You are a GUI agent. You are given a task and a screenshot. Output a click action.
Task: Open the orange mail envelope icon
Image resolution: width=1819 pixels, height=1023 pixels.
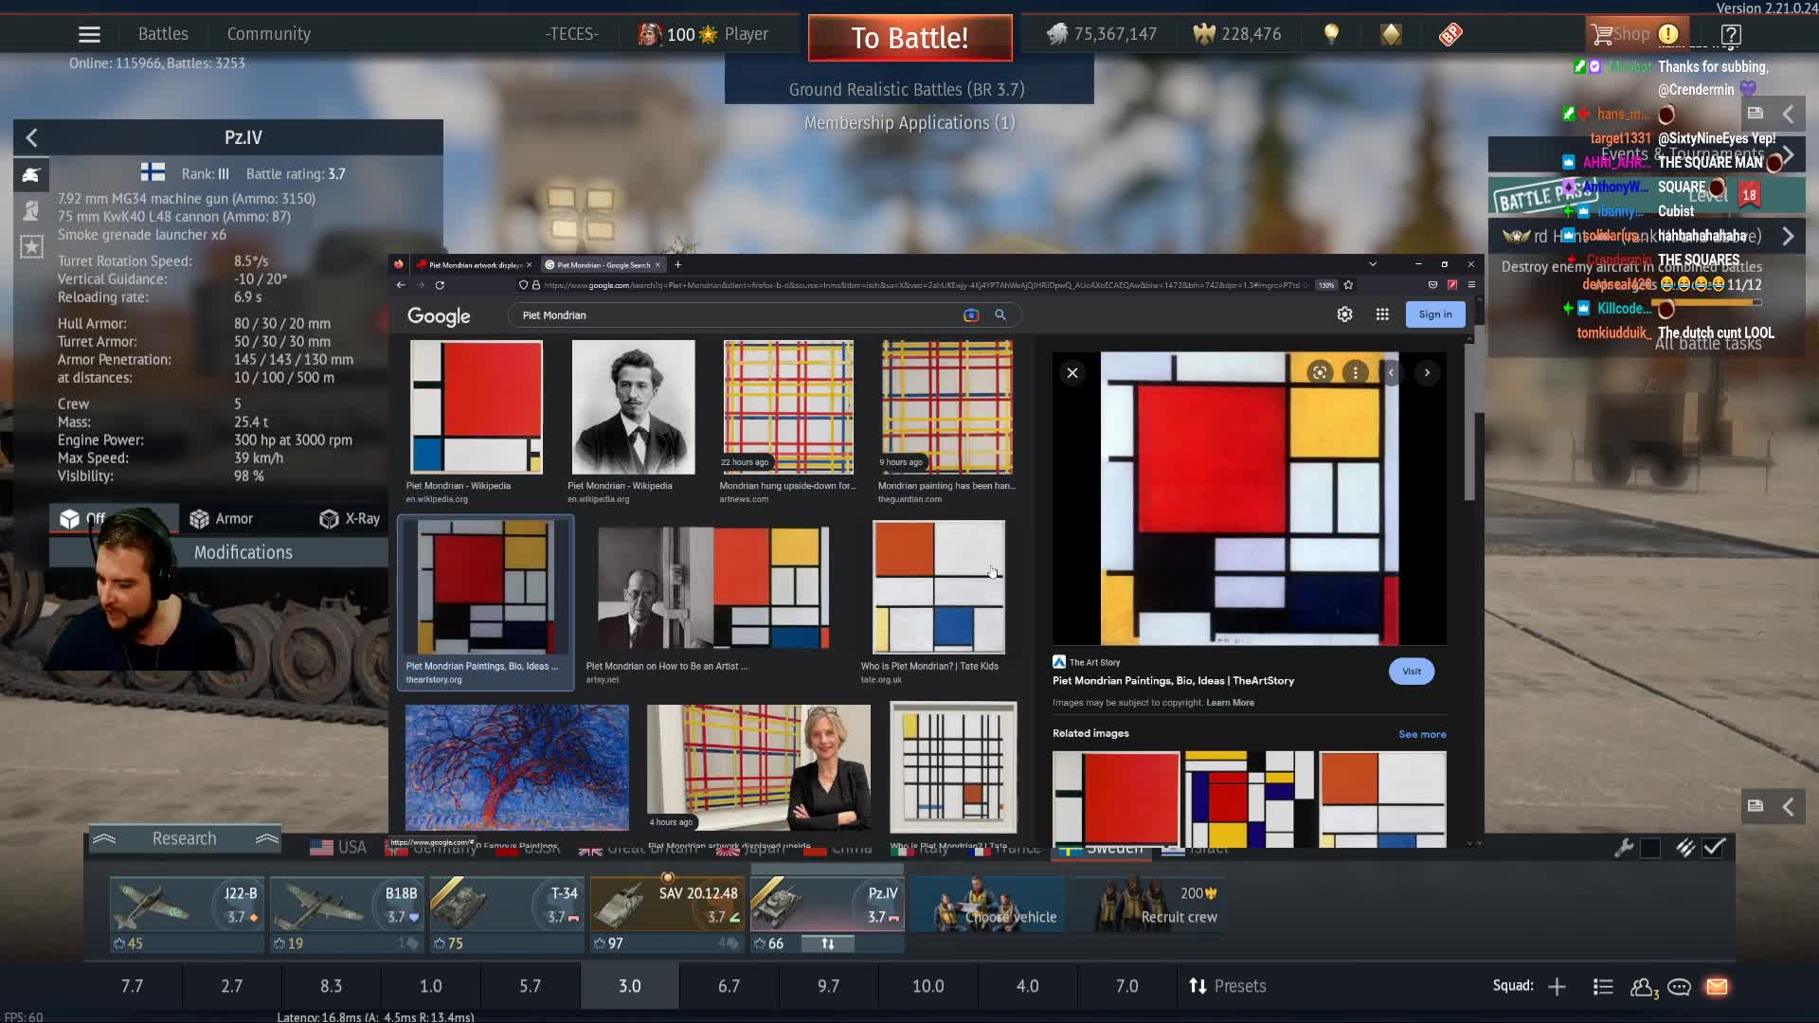pyautogui.click(x=1717, y=987)
